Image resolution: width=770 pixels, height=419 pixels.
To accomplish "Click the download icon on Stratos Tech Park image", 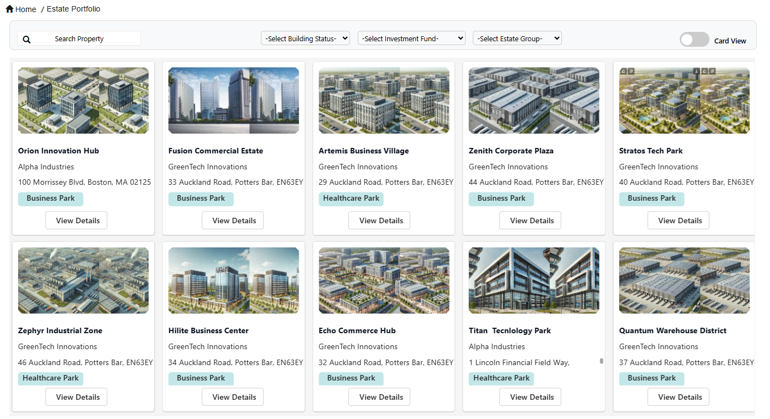I will tap(696, 71).
